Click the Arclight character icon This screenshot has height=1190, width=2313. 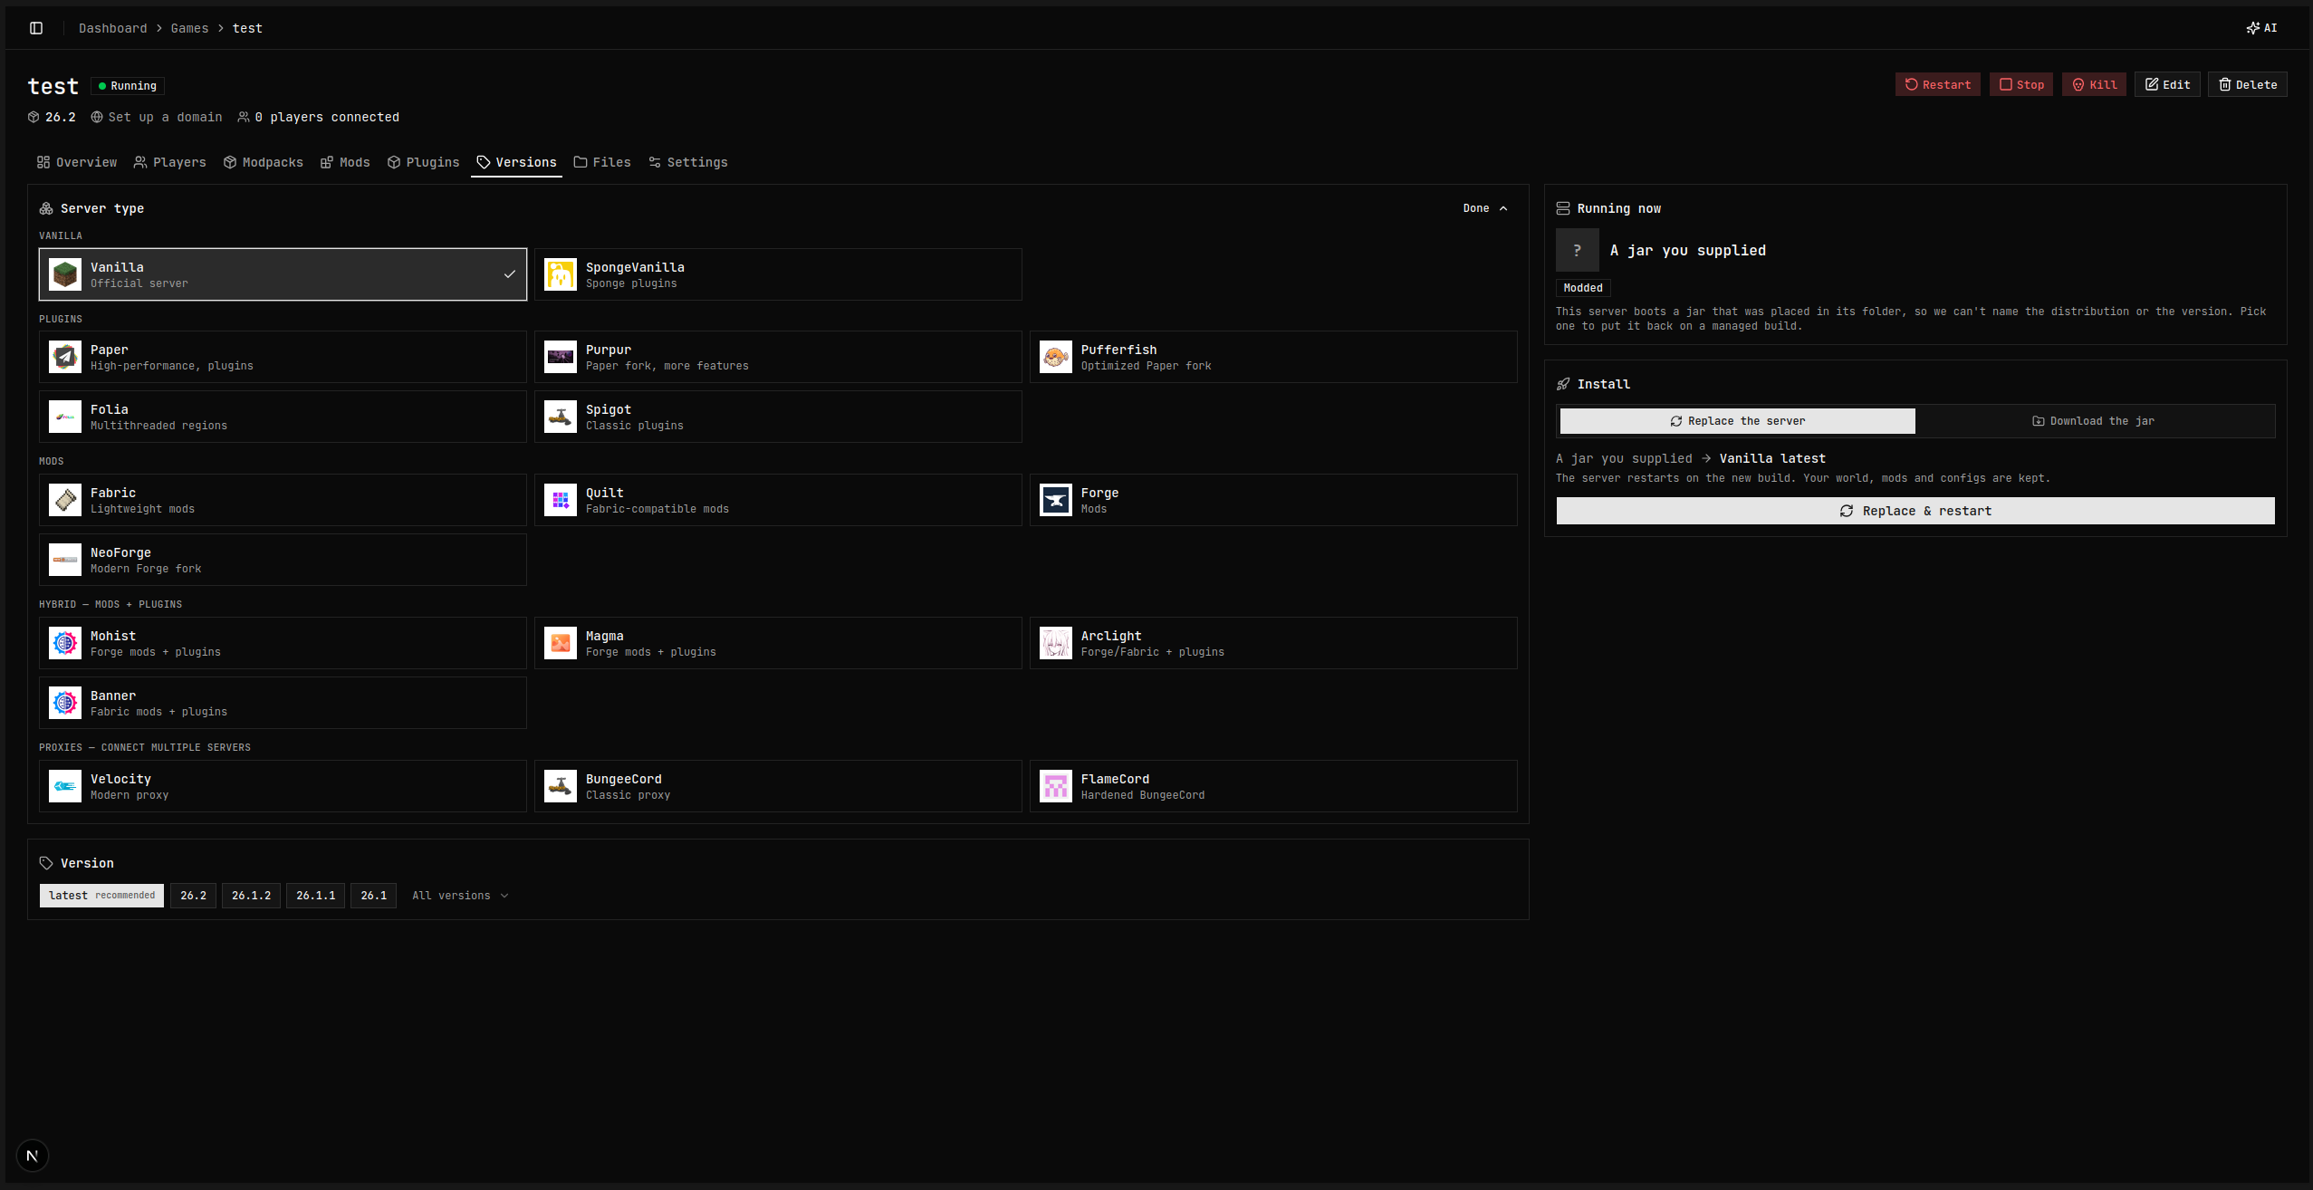1056,643
